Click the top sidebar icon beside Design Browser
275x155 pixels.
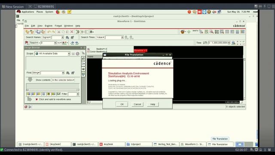(x=83, y=53)
